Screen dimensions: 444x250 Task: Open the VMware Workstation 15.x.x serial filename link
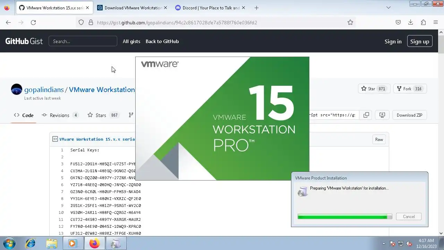tap(97, 139)
